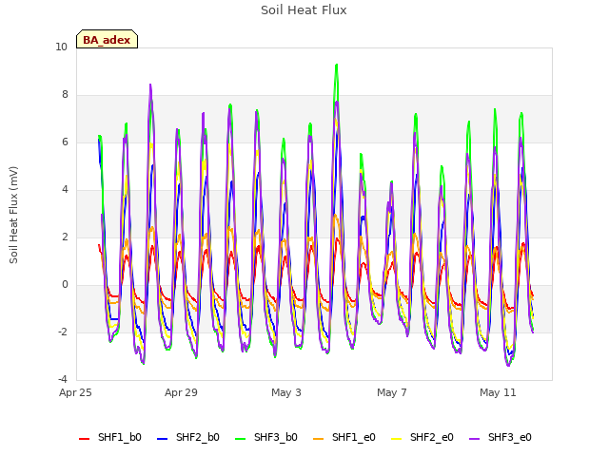Click the yellow SHF2_e0 legend color marker
Image resolution: width=609 pixels, height=456 pixels.
[397, 439]
